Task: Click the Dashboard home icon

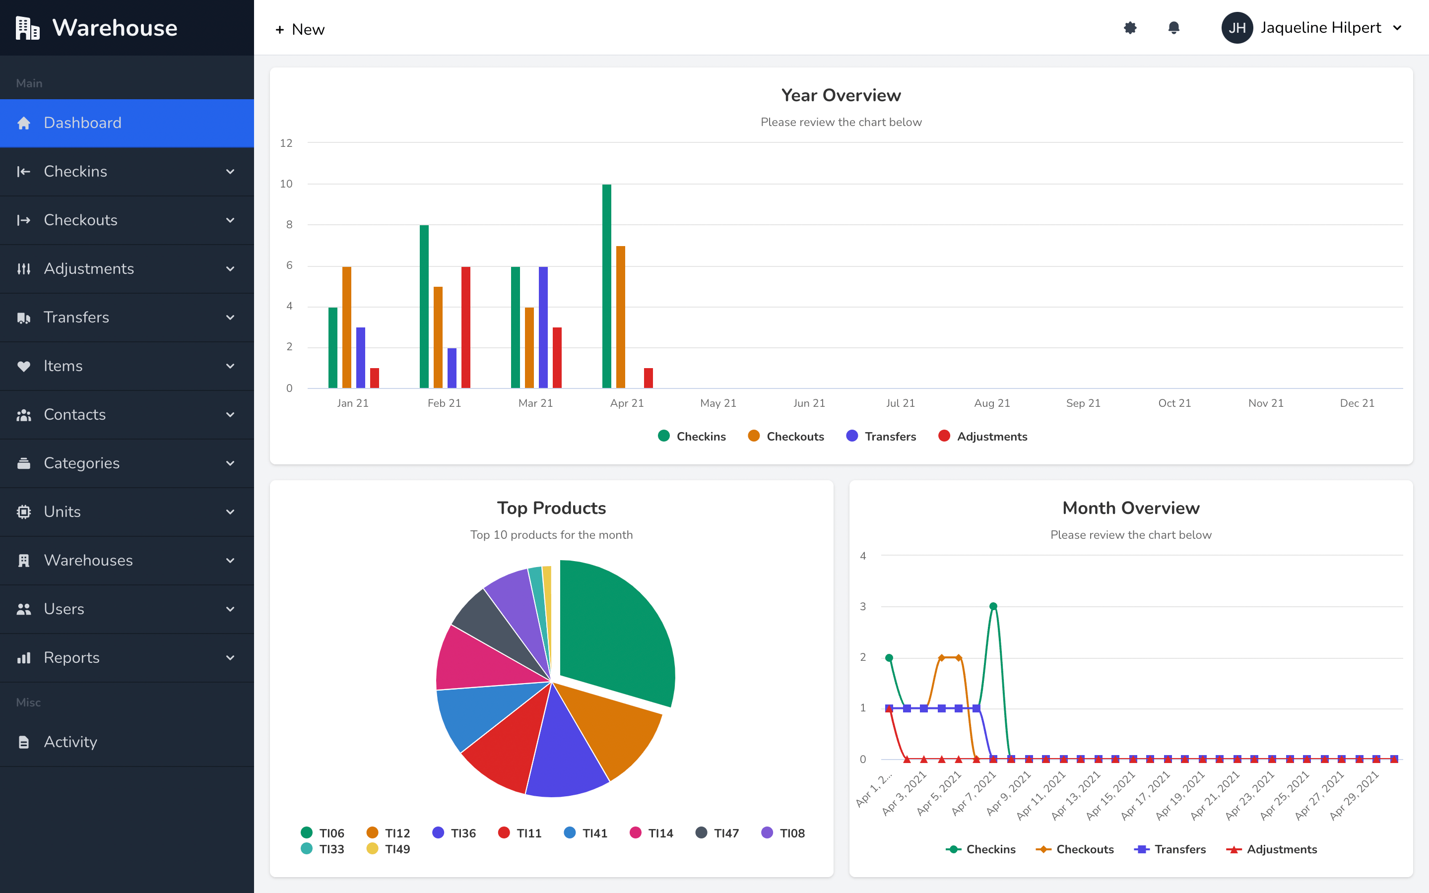Action: [x=24, y=123]
